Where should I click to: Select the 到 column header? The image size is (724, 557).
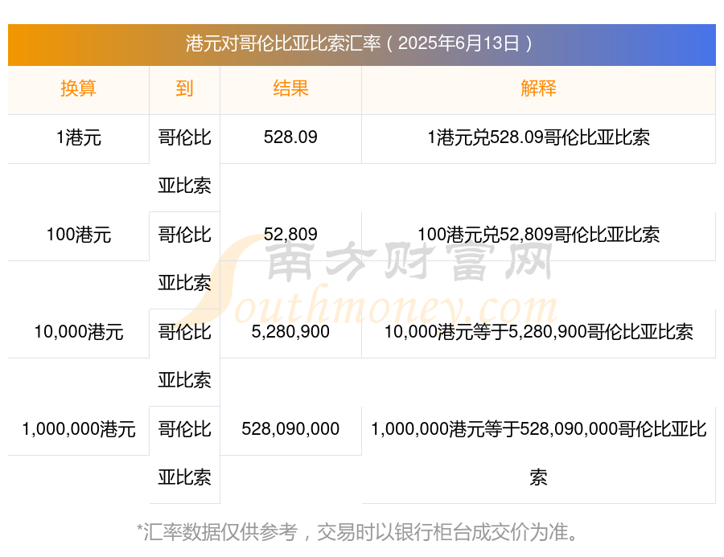(184, 88)
